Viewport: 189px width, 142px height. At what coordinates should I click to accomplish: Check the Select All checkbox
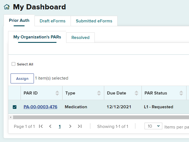(x=14, y=64)
